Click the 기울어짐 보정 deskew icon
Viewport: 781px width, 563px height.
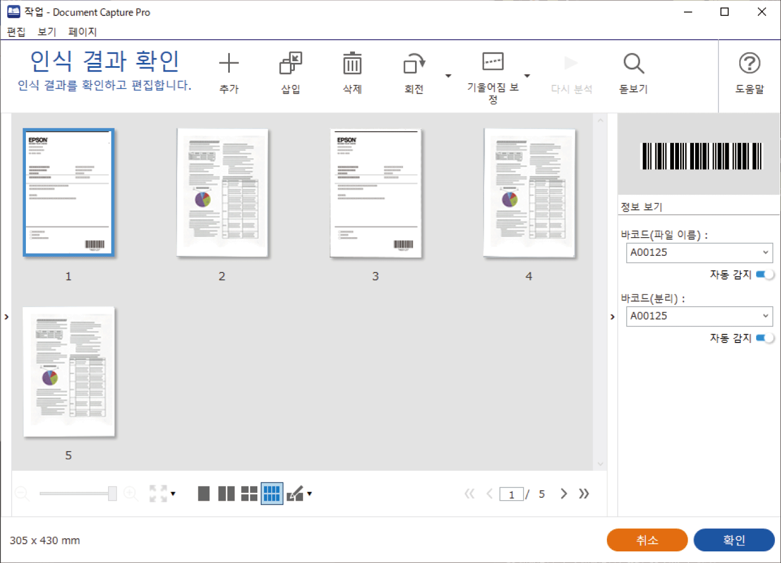[493, 62]
